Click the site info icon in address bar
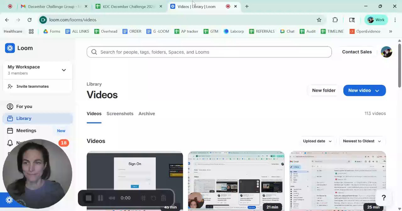Screen dimensions: 402x211 click(43, 20)
